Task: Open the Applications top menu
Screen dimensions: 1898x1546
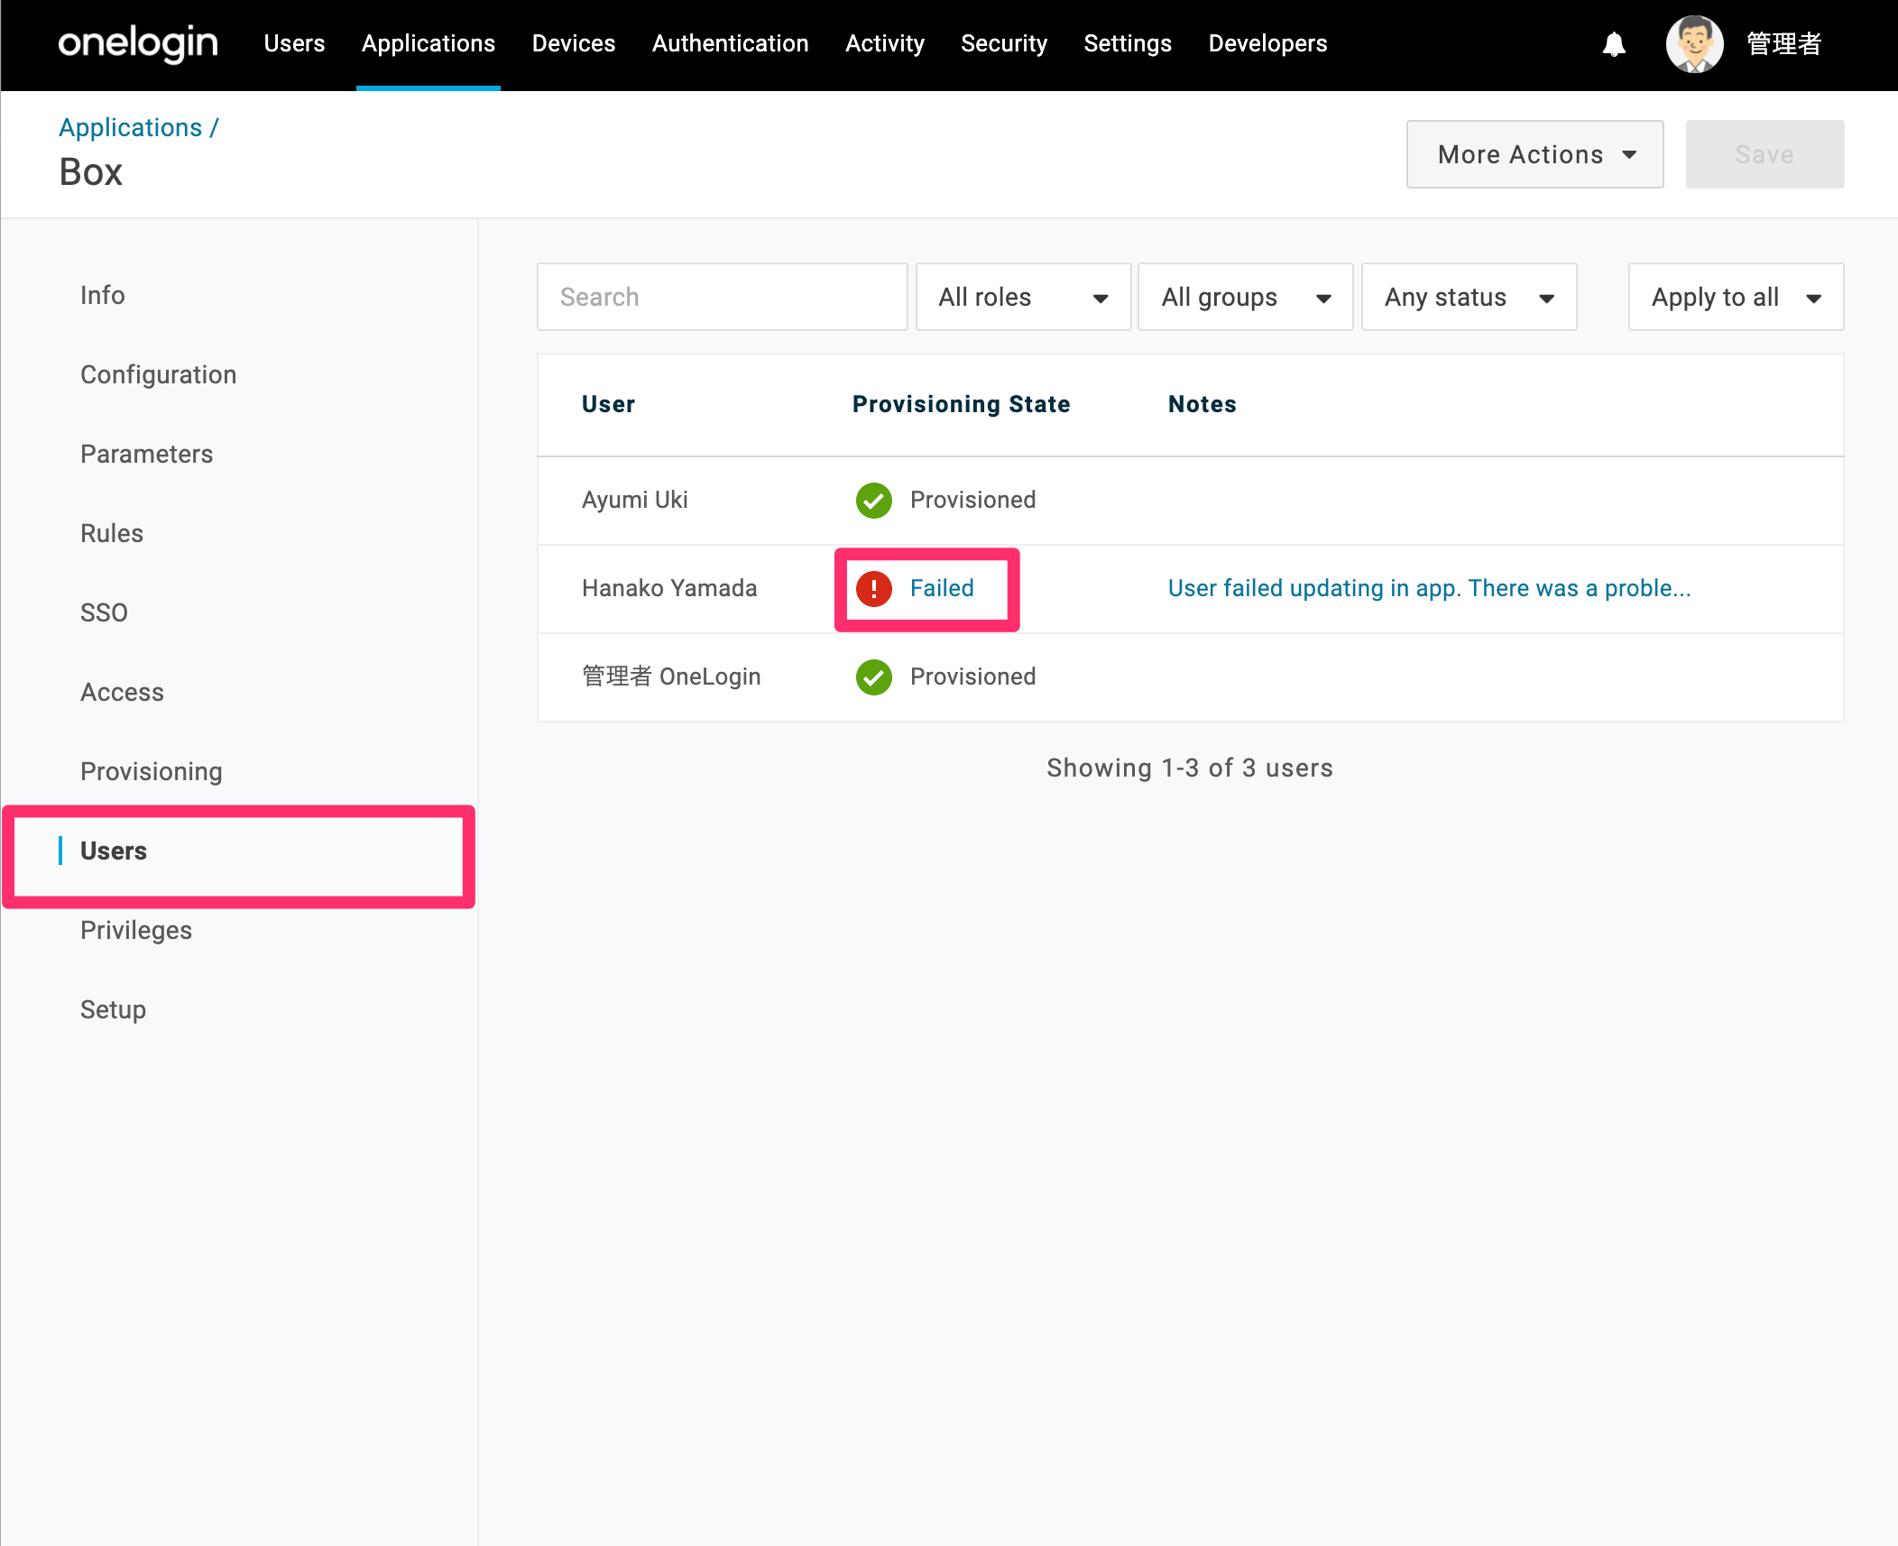Action: (428, 43)
